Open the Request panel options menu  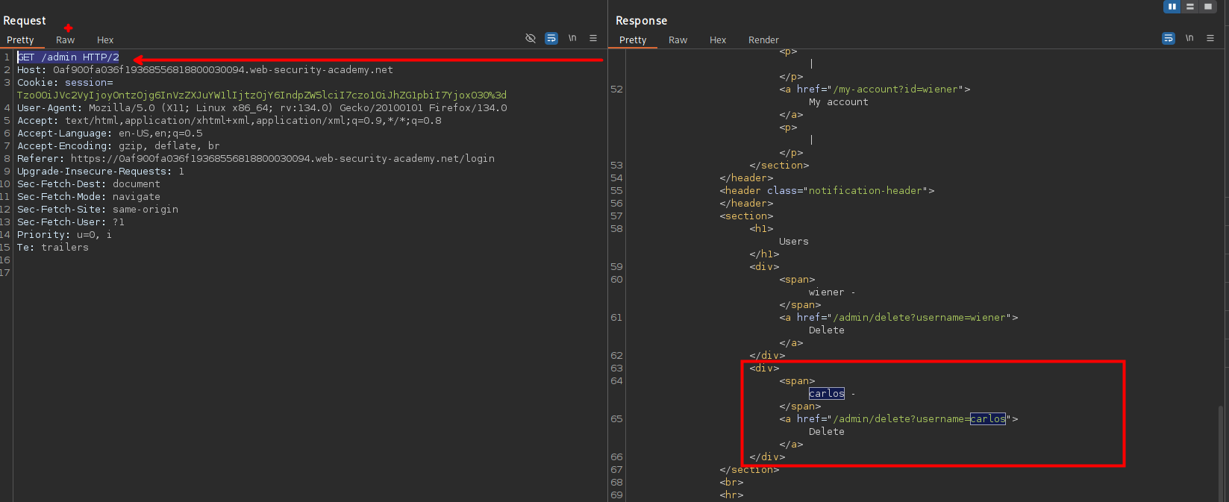[593, 38]
